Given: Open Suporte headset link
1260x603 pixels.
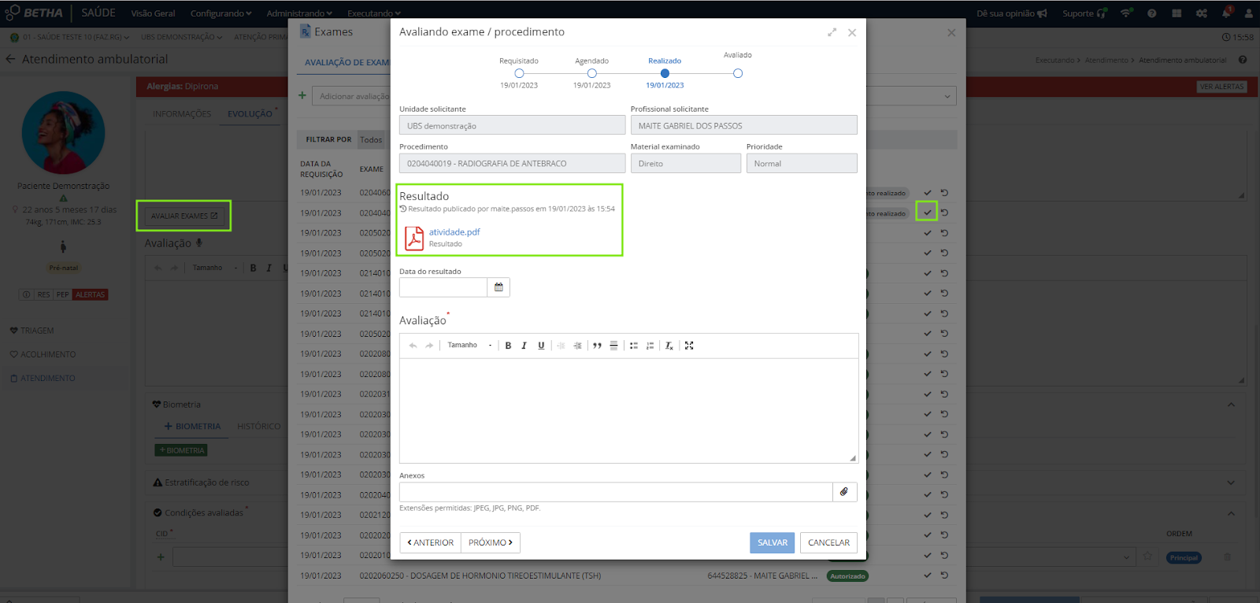Looking at the screenshot, I should pyautogui.click(x=1084, y=13).
